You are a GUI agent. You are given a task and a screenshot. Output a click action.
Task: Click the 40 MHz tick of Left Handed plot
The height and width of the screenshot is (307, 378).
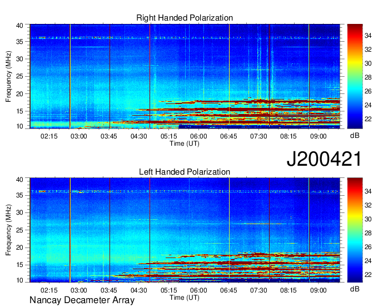[x=19, y=180]
